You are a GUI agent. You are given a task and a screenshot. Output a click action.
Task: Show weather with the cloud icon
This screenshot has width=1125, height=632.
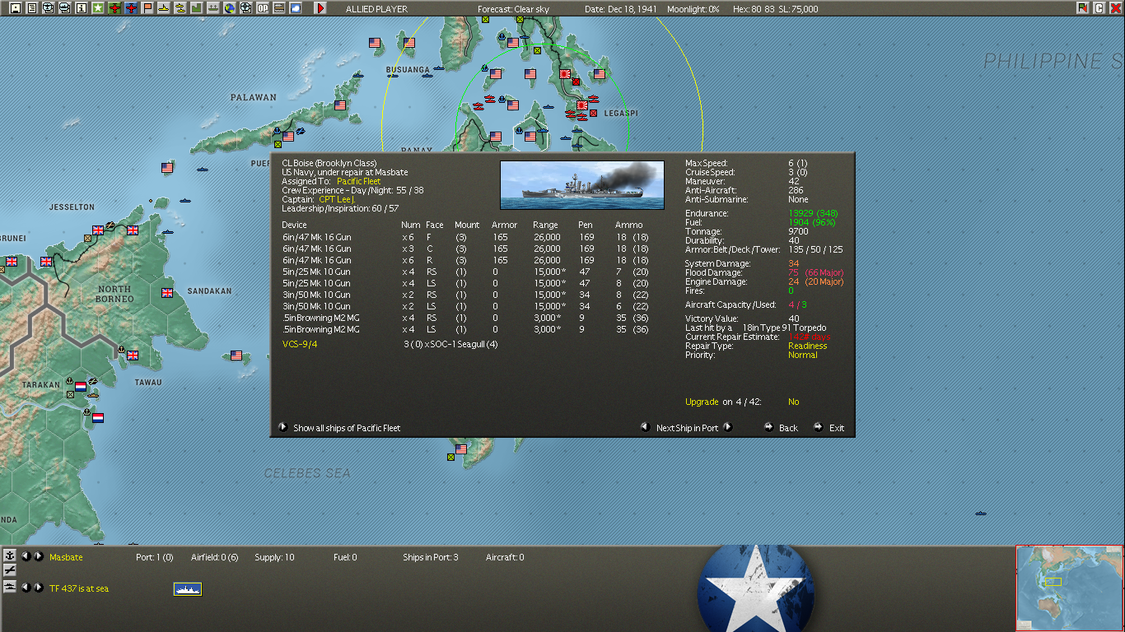296,8
